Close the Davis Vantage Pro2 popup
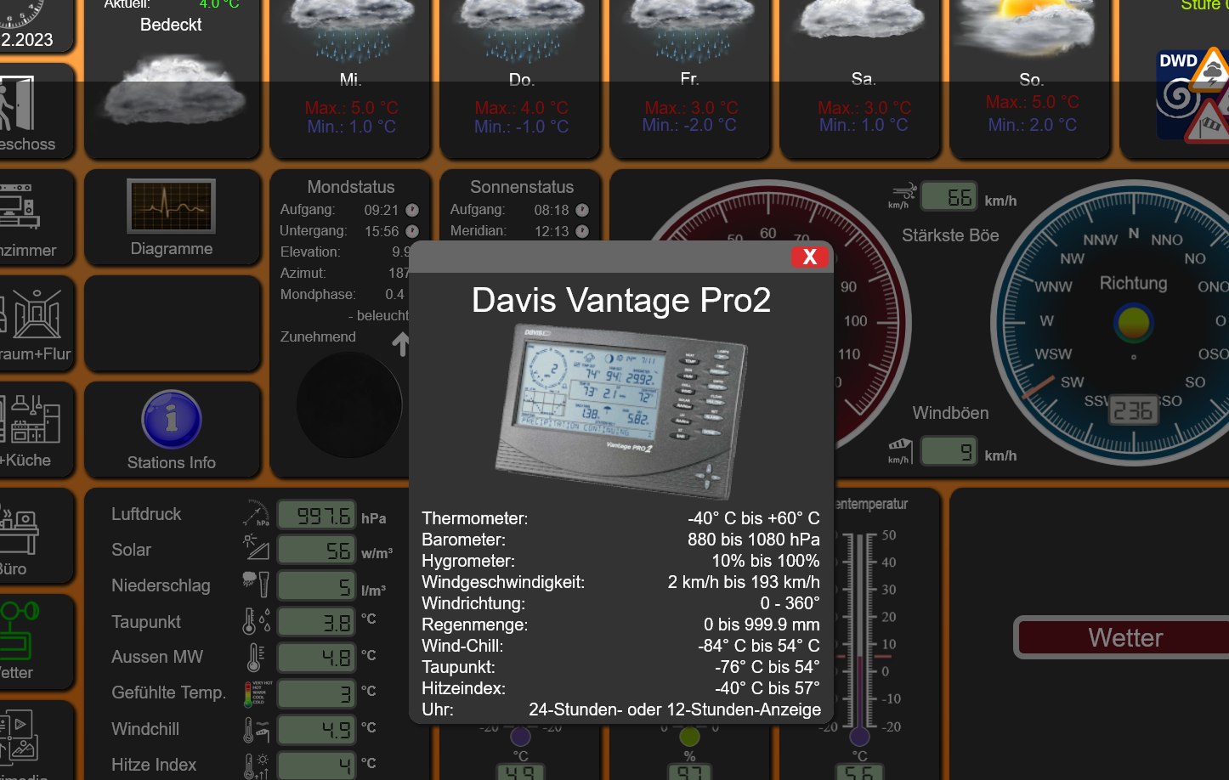1229x780 pixels. (x=810, y=257)
